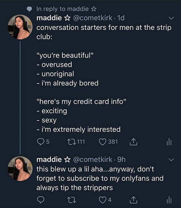This screenshot has height=208, width=181.
Task: View analytics of the first tweet
Action: pyautogui.click(x=169, y=142)
